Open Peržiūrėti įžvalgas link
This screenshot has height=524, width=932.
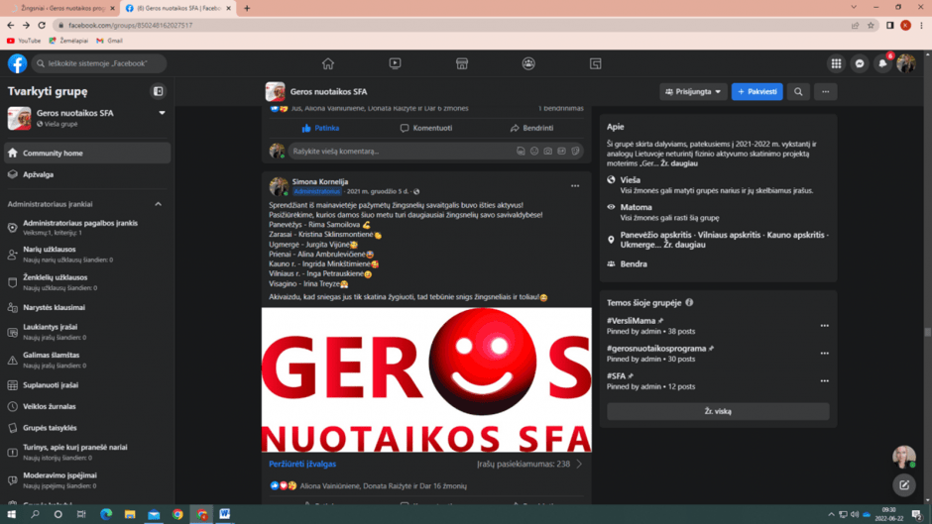tap(302, 464)
